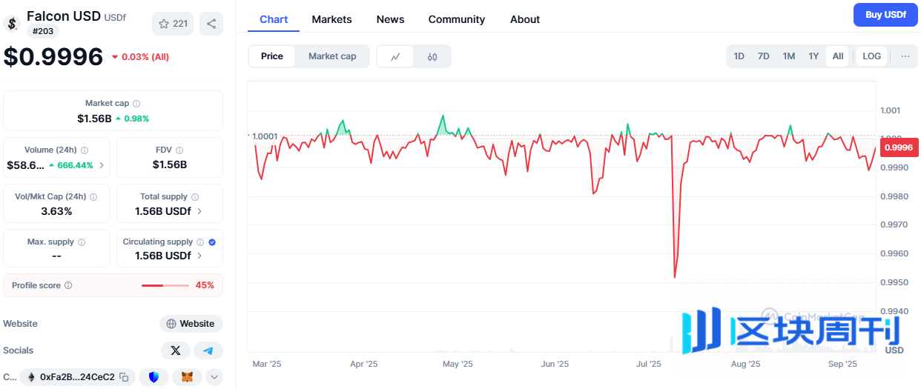
Task: Click the $1.56B market cap value
Action: 94,119
